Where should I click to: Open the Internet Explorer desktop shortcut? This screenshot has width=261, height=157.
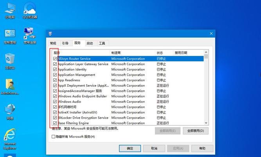tap(10, 139)
